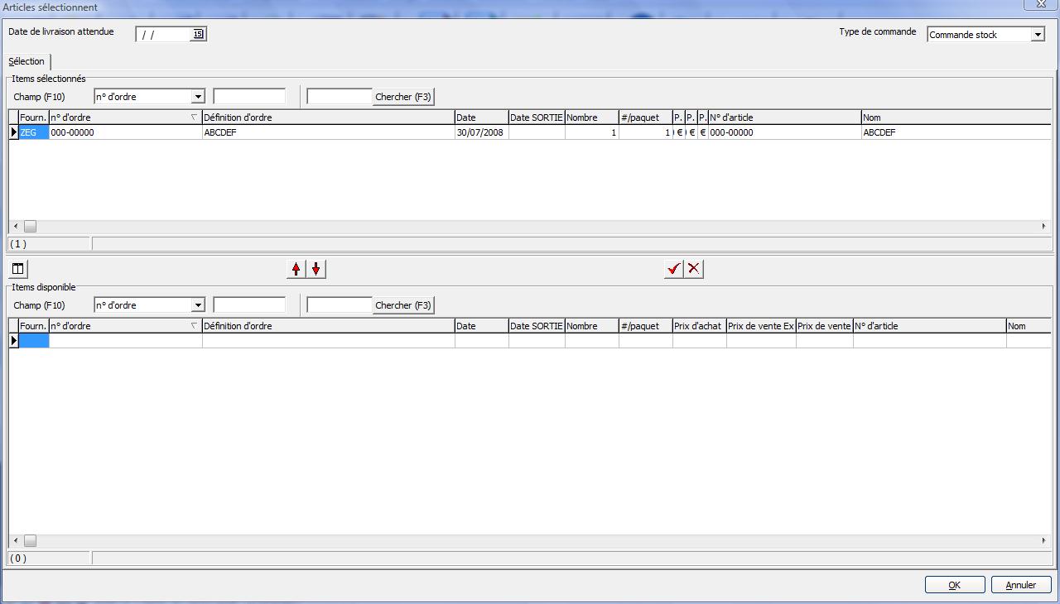Click Chercher (F3) in Items disponible
1060x604 pixels.
pos(403,305)
